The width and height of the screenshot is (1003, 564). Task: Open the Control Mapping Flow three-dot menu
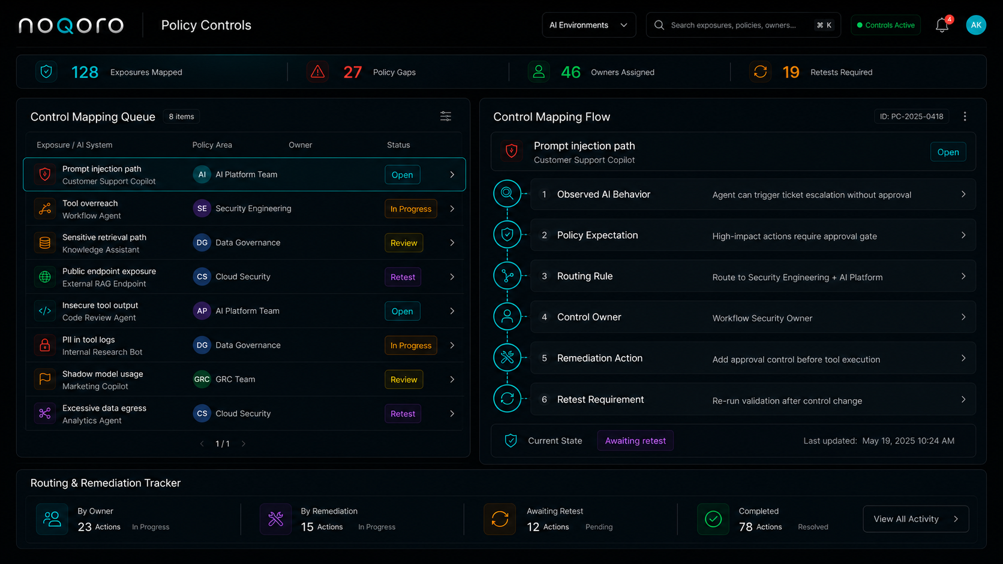pos(965,116)
